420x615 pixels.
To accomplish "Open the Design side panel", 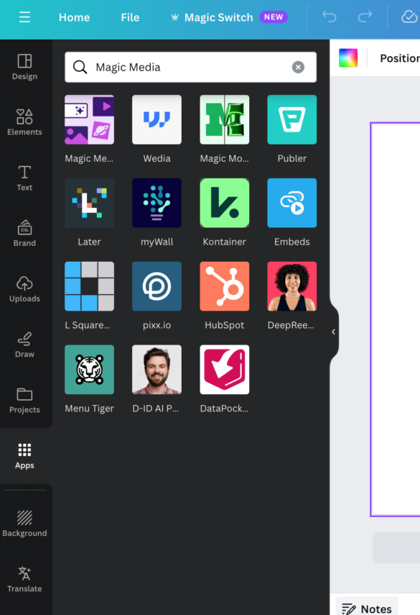I will point(24,67).
